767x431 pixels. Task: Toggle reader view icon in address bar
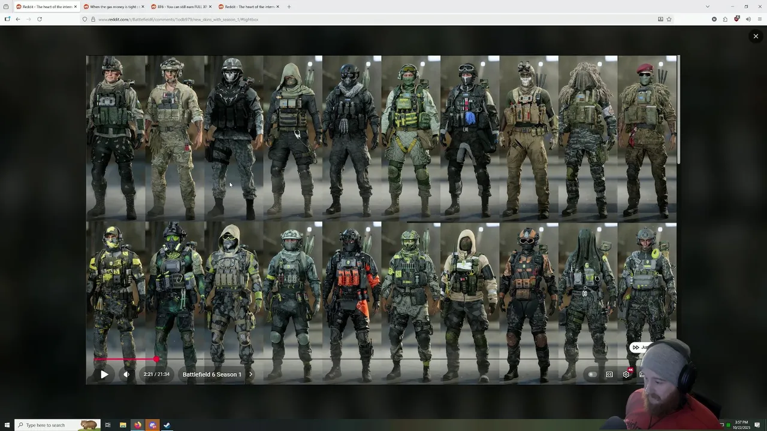click(x=660, y=19)
